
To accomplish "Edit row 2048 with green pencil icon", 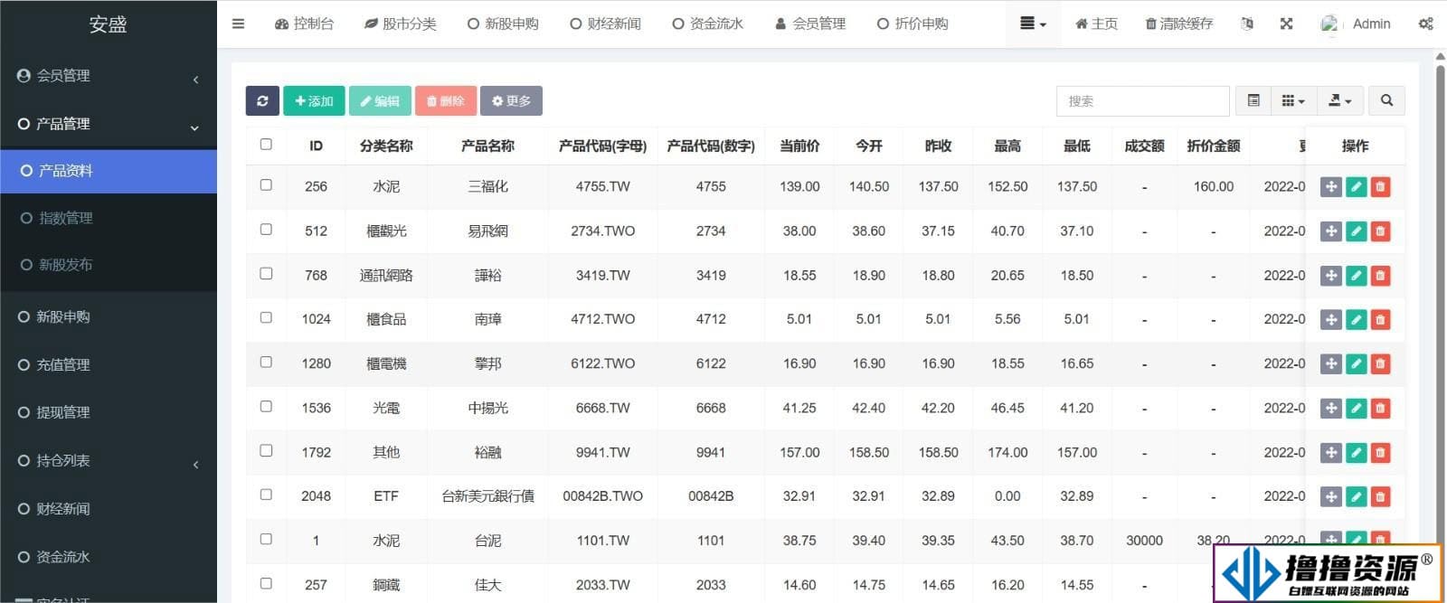I will coord(1356,496).
